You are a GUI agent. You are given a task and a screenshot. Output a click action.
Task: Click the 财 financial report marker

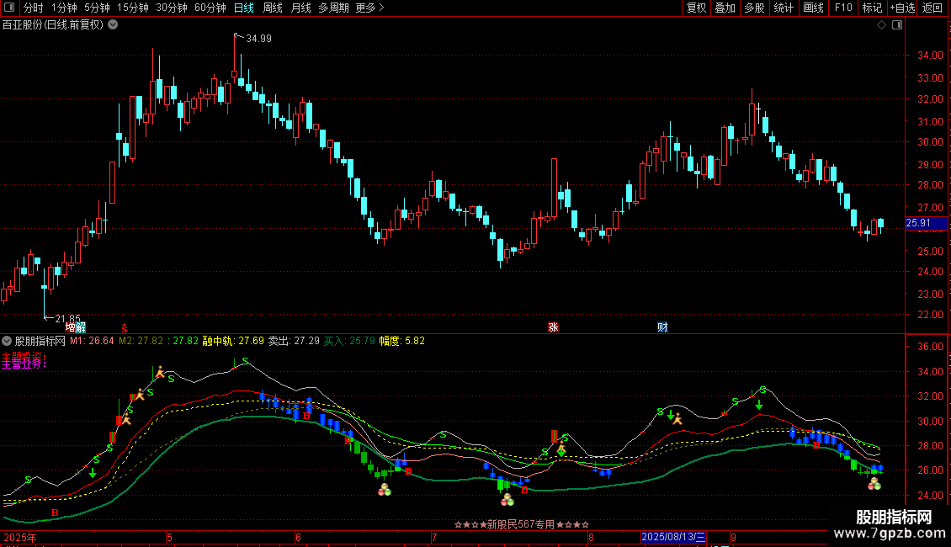662,327
